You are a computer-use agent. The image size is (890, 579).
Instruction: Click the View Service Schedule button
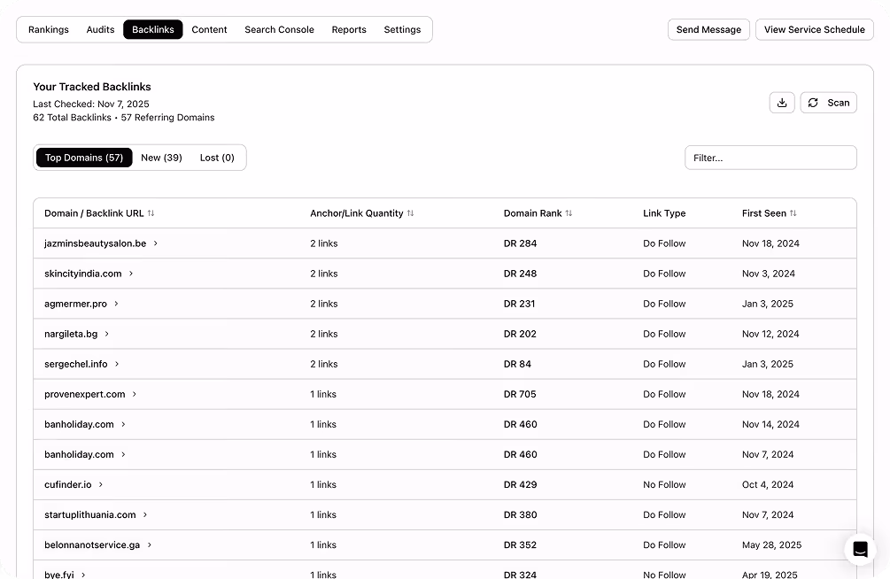(x=814, y=29)
